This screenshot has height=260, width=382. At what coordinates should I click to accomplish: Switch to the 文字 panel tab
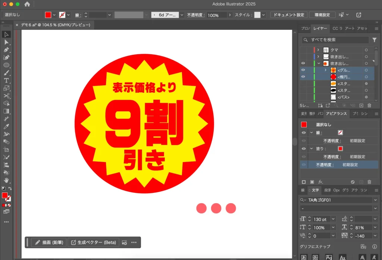[x=314, y=190]
